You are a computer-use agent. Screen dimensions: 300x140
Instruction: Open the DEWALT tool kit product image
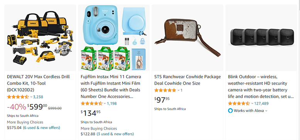click(40, 38)
